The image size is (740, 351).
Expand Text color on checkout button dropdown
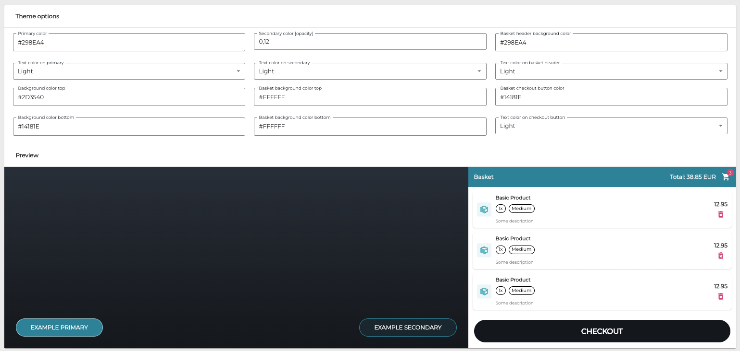pos(611,126)
